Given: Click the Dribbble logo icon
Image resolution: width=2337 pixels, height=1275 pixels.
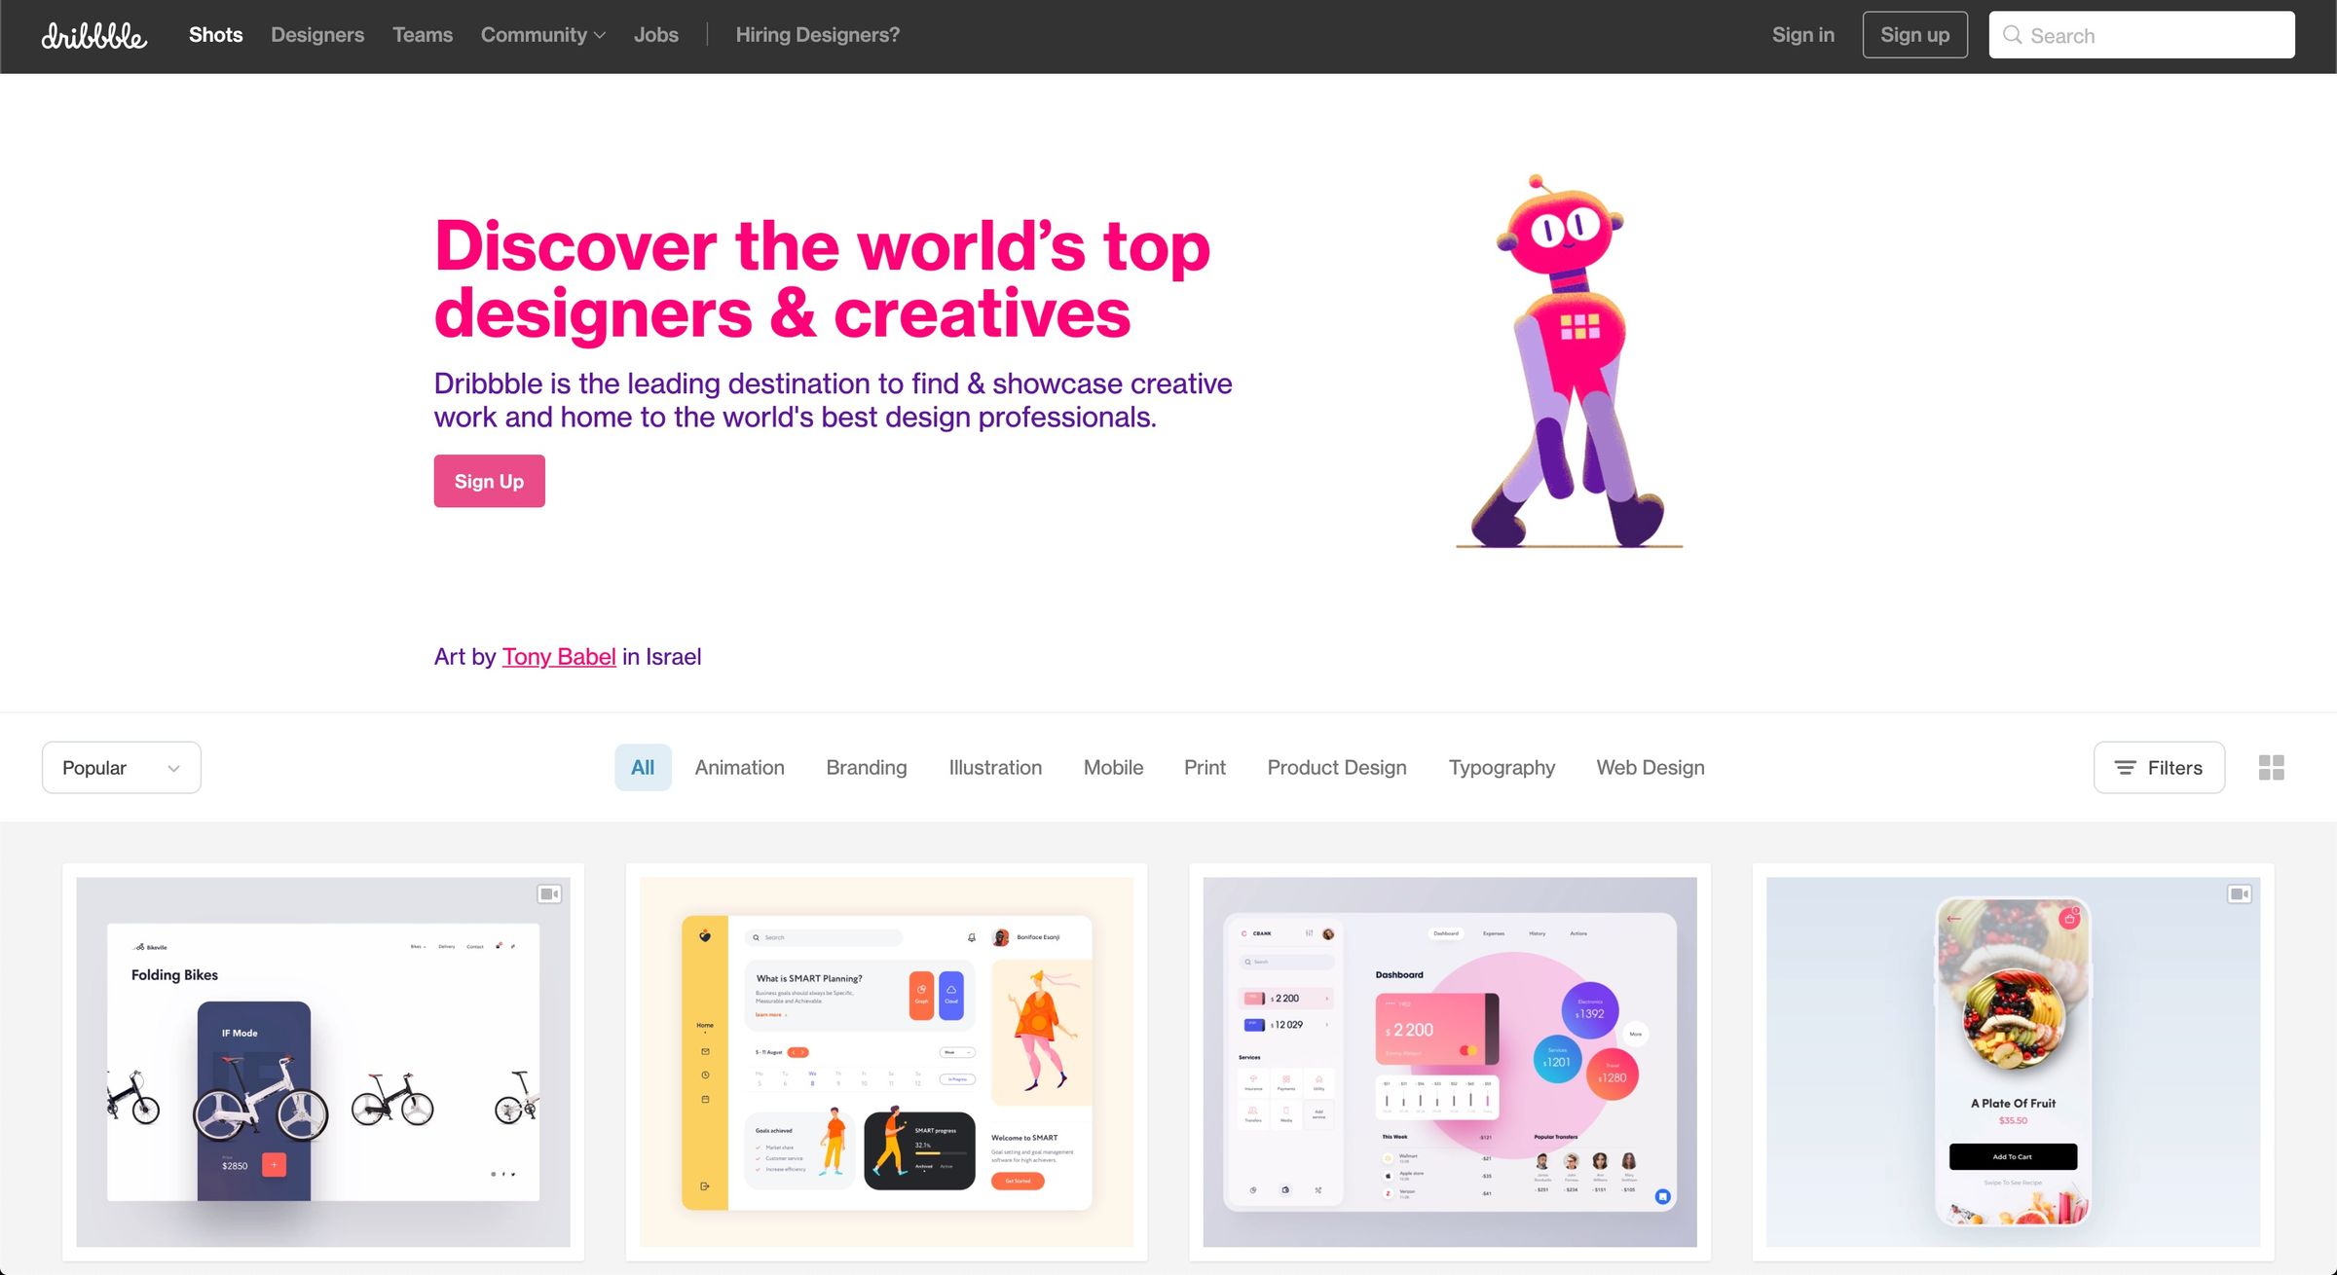Looking at the screenshot, I should point(94,34).
